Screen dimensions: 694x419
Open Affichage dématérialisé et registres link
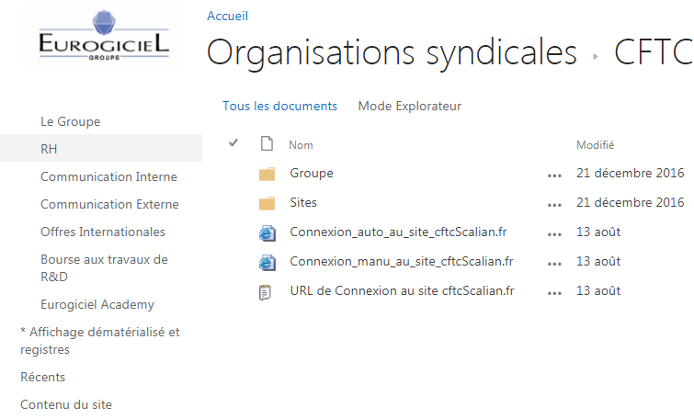click(100, 341)
